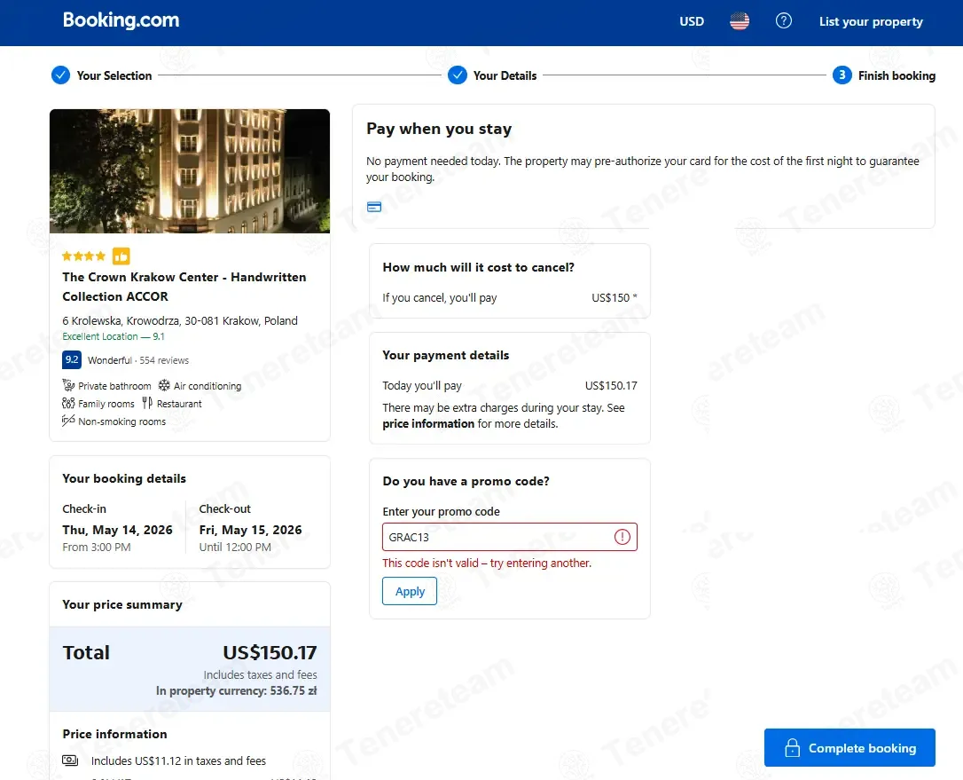The height and width of the screenshot is (780, 963).
Task: Click Excellent Location — 9.1 text
Action: click(x=114, y=336)
